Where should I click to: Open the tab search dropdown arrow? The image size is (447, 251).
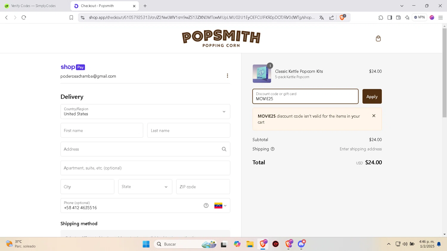point(402,6)
